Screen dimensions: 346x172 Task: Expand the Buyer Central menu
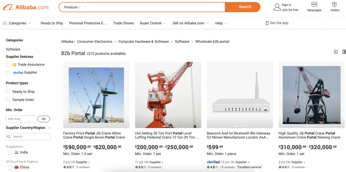pos(153,23)
